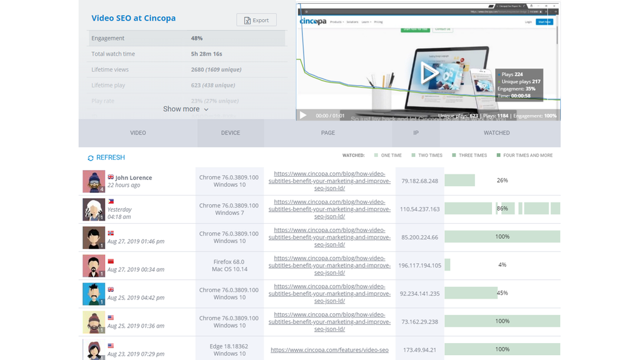Click the Cincopa logo in the video preview
Screen dimensions: 641x360
tap(313, 21)
